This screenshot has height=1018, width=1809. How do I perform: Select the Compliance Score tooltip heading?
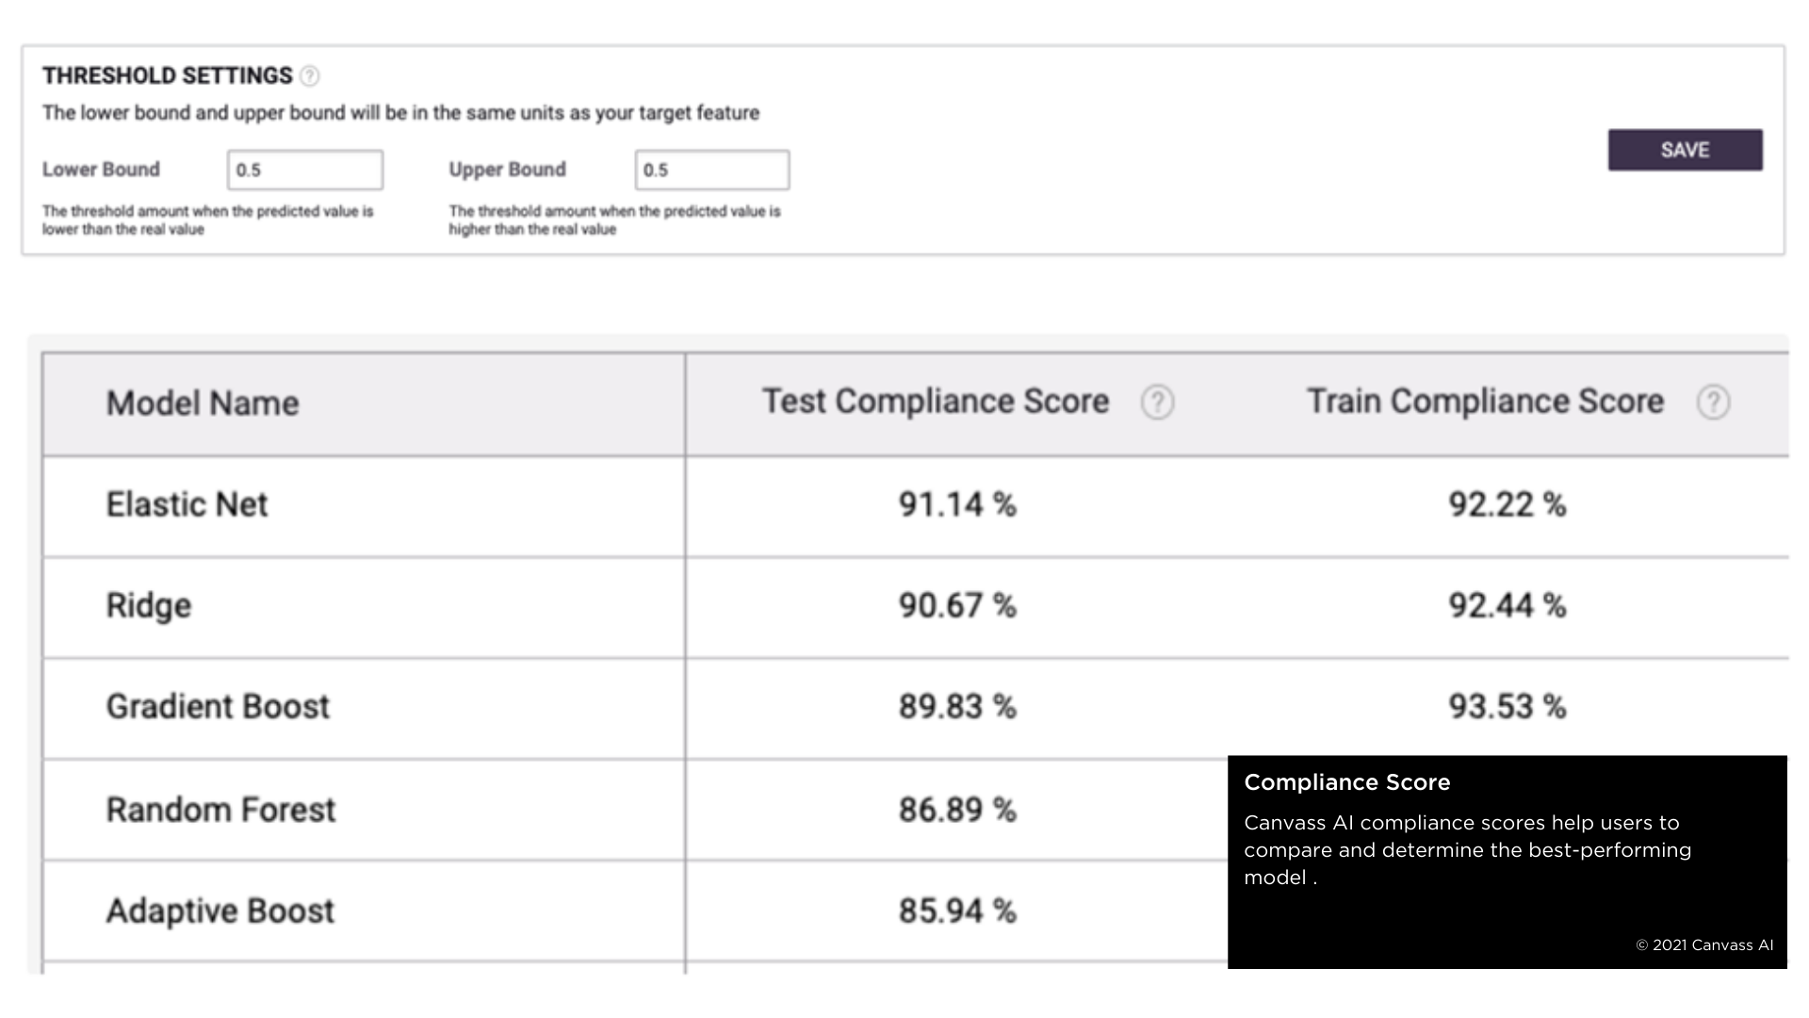(1347, 782)
